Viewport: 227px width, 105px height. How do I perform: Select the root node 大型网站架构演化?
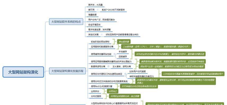[x=23, y=72]
